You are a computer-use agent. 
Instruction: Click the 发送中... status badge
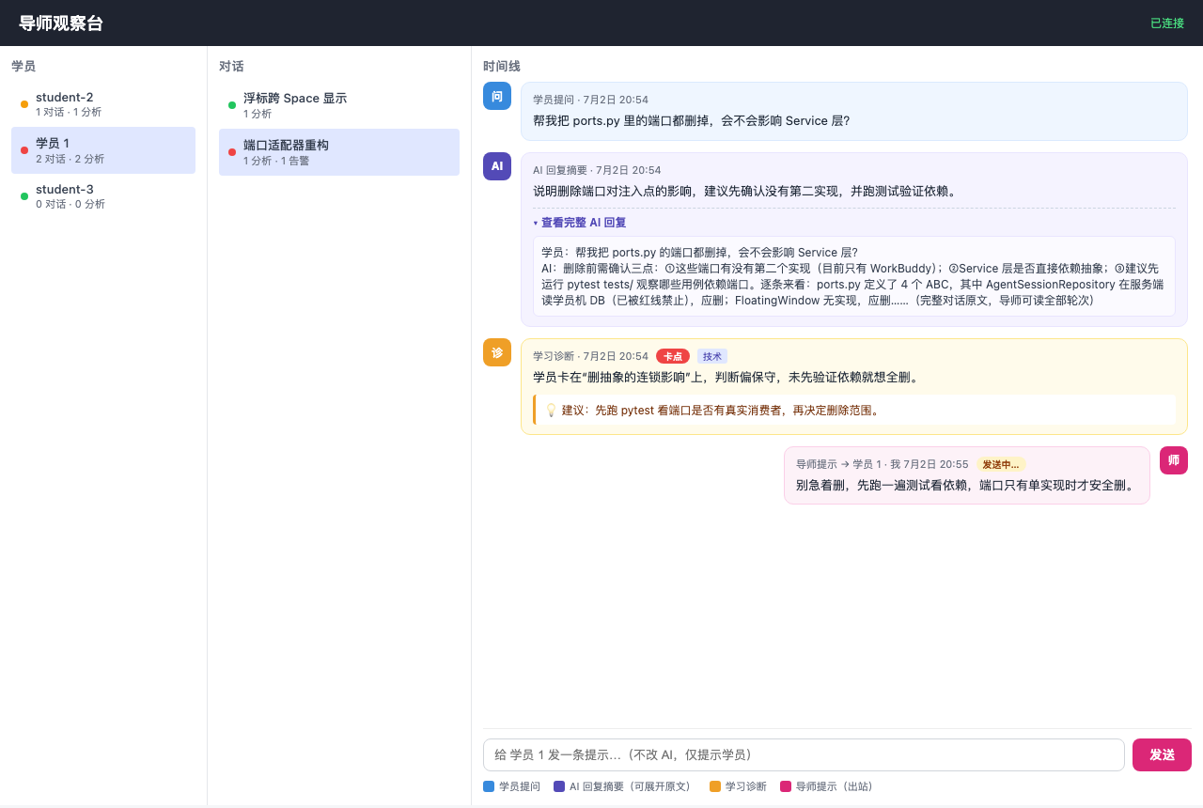1001,464
